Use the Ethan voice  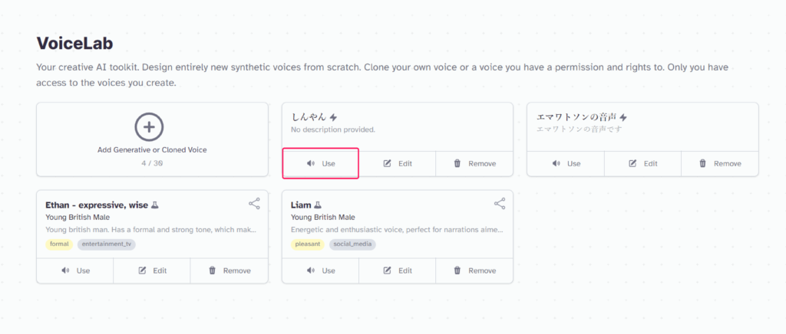75,270
